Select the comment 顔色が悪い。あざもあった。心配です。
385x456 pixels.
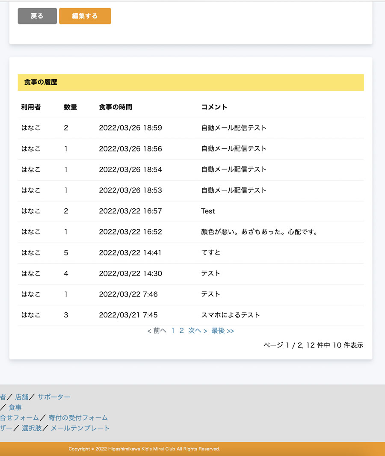(259, 232)
